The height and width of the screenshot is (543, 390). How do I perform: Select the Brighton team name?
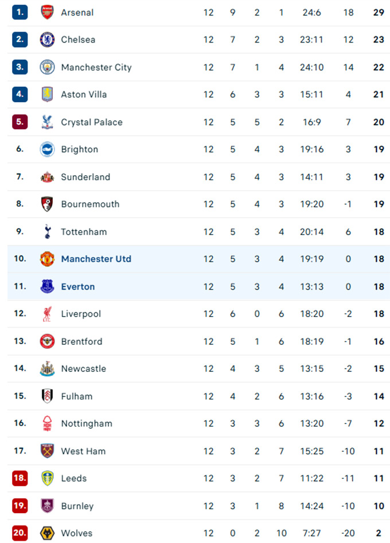pos(79,149)
